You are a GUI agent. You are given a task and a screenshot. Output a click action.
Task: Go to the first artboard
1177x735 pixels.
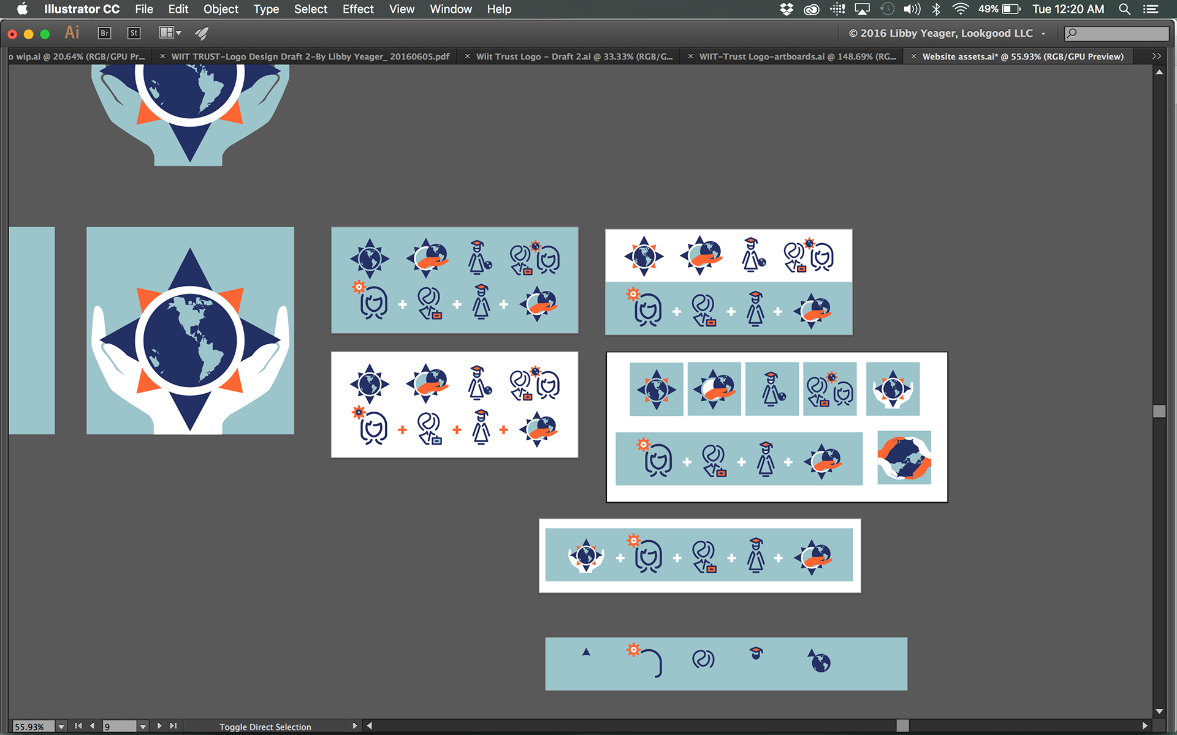click(78, 726)
